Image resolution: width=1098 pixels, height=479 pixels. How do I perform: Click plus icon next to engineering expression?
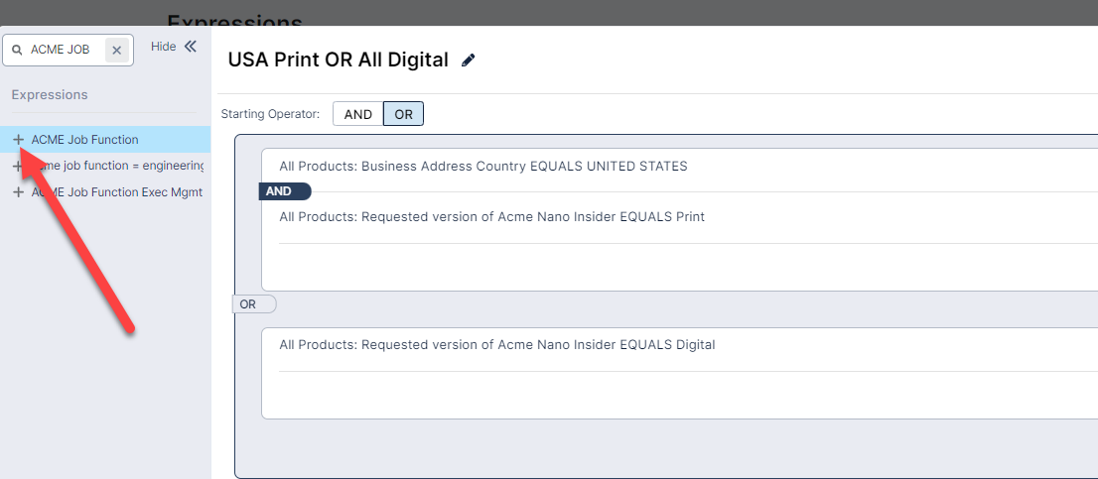click(18, 167)
